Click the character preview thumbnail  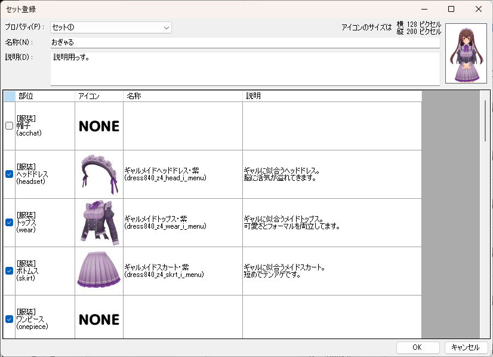coord(466,54)
